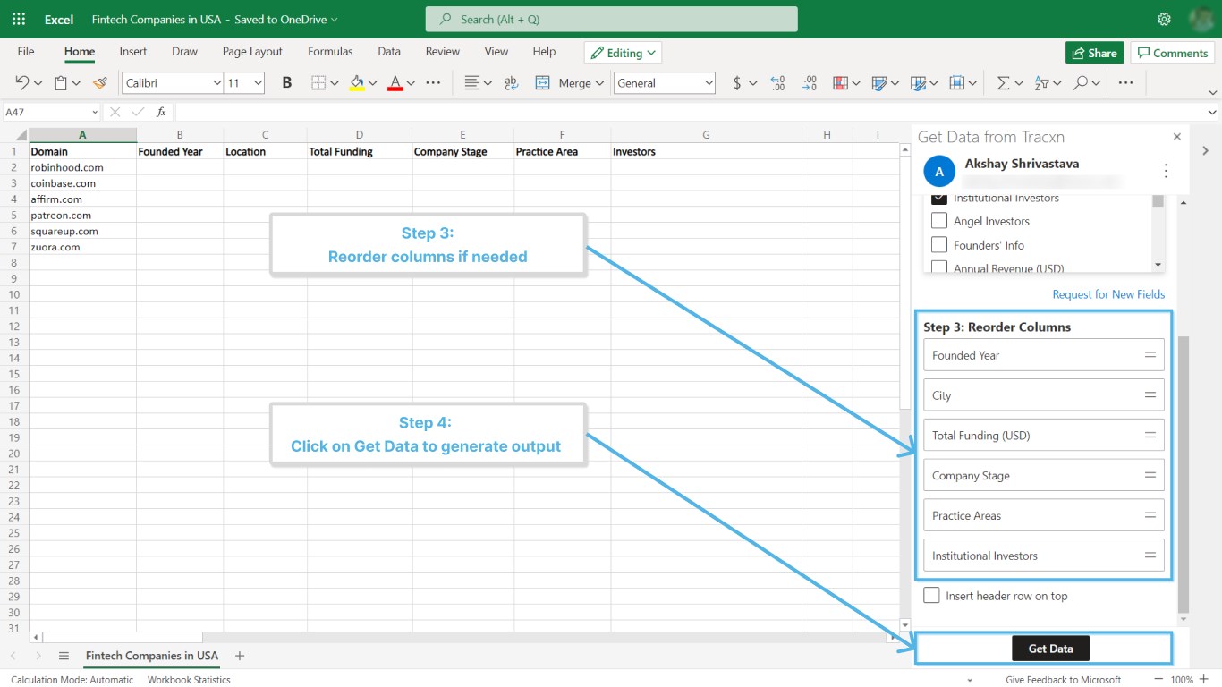Click the Find magnifier icon
The height and width of the screenshot is (687, 1222).
point(1081,83)
